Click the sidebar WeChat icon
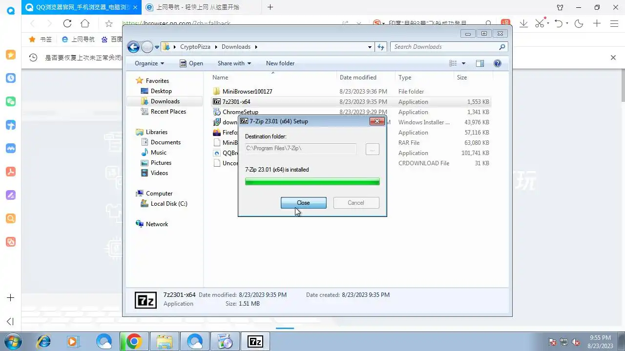 (x=11, y=101)
